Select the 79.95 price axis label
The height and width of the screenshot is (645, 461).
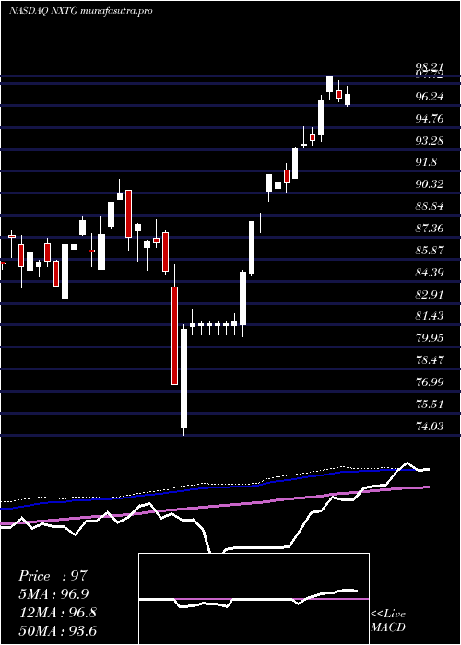pyautogui.click(x=430, y=338)
